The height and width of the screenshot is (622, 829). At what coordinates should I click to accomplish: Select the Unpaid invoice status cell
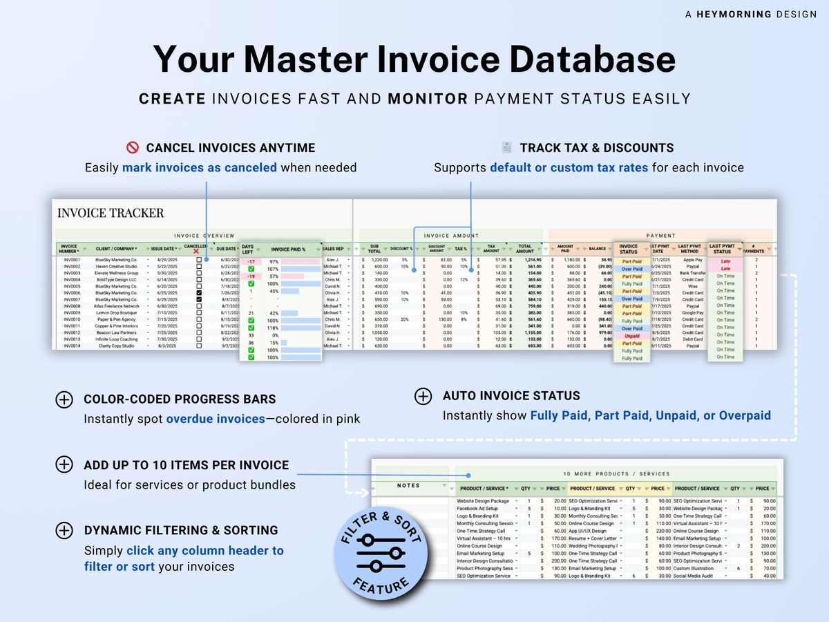point(632,336)
